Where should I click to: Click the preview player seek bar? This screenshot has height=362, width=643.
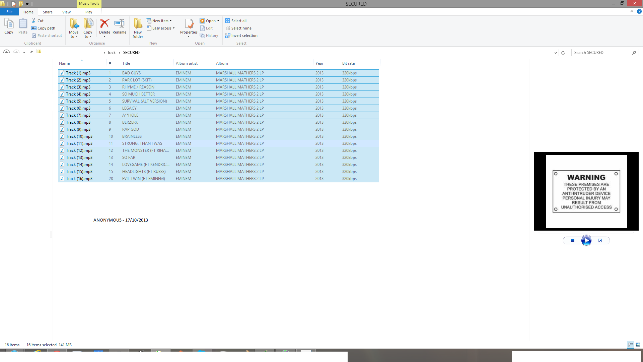586,232
